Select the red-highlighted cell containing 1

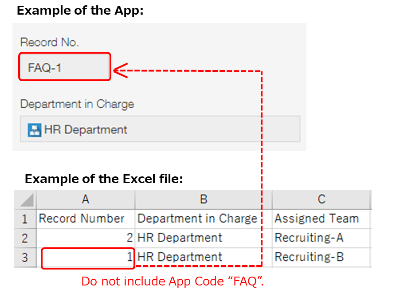[85, 257]
